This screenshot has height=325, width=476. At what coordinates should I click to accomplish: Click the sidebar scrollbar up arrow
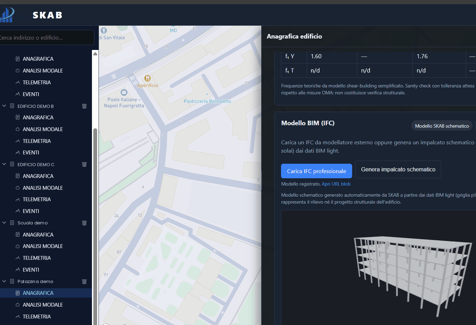pos(95,53)
